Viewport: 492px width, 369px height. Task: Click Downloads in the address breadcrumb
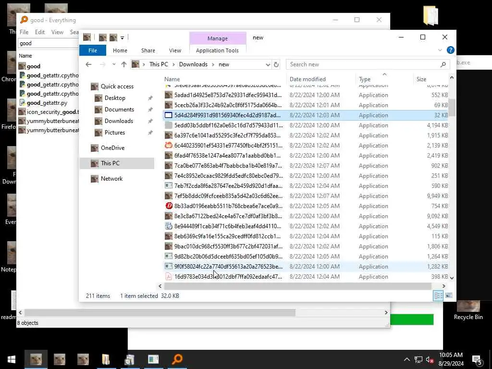[193, 64]
